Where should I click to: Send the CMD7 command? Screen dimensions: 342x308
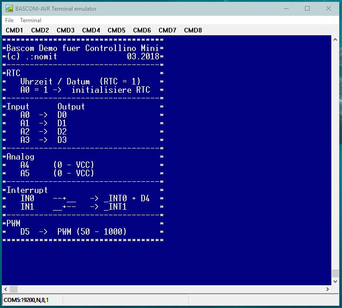point(167,30)
